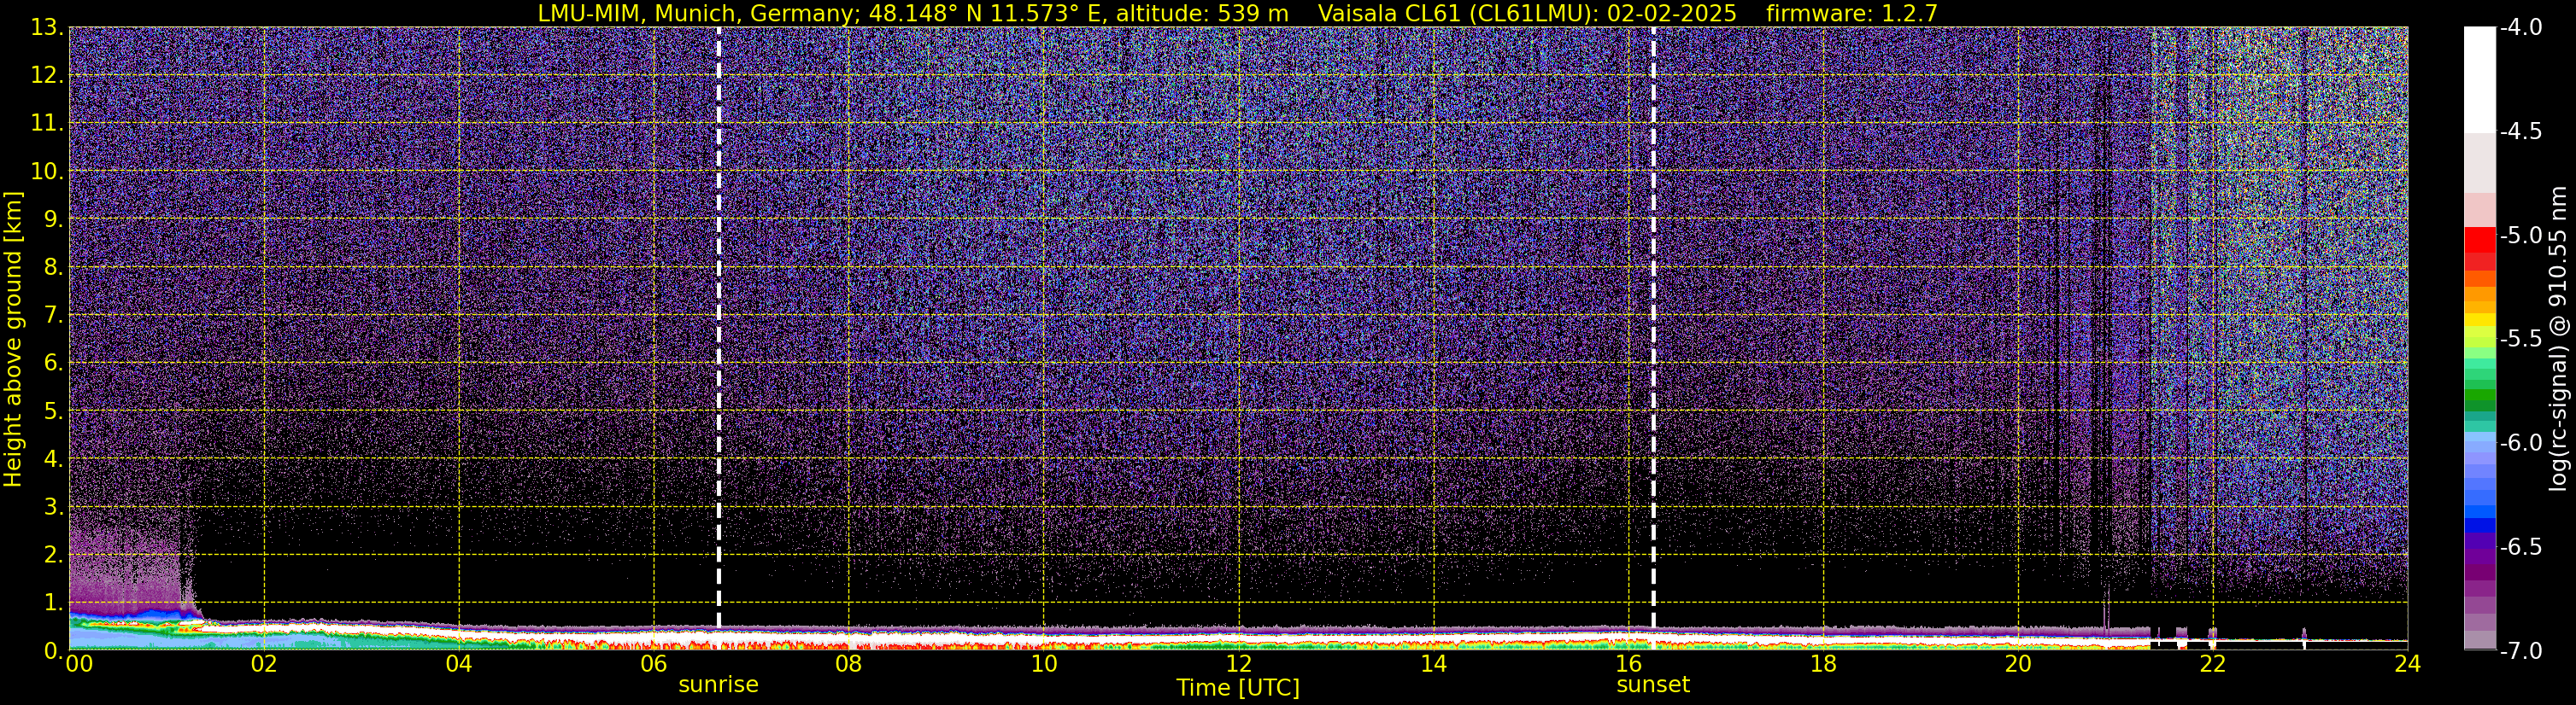Click the "06" time axis tick label
The width and height of the screenshot is (2576, 705).
[654, 665]
